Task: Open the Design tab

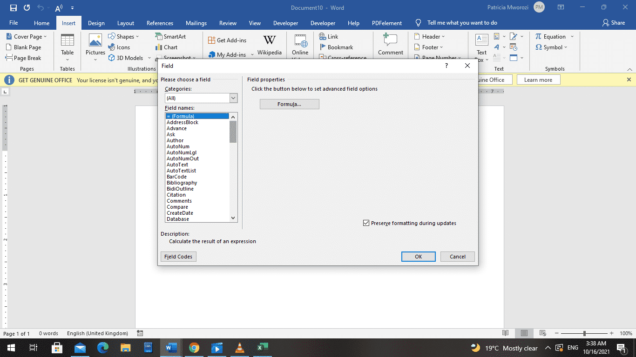Action: (96, 23)
